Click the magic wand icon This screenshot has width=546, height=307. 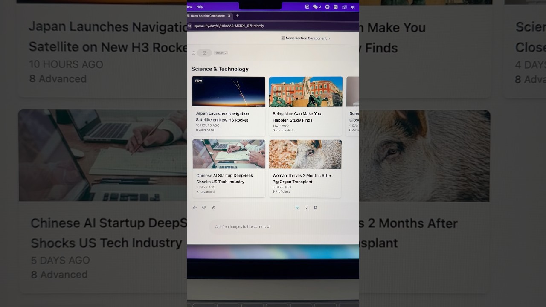click(x=213, y=208)
